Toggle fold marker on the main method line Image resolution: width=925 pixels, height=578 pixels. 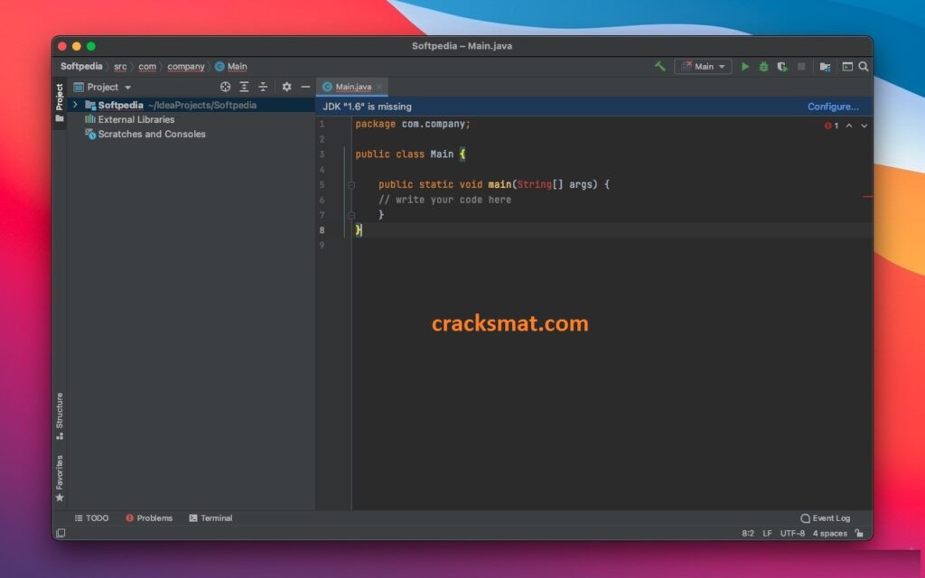[x=351, y=184]
